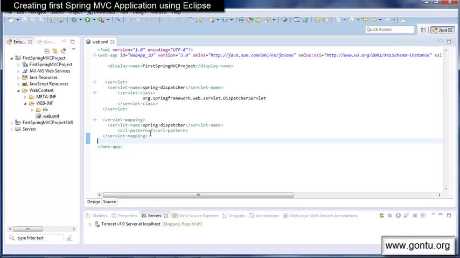Click the Collapse All icon in explorer
The width and height of the screenshot is (460, 258).
(47, 51)
